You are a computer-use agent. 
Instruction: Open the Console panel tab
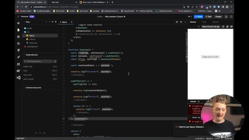click(x=193, y=101)
